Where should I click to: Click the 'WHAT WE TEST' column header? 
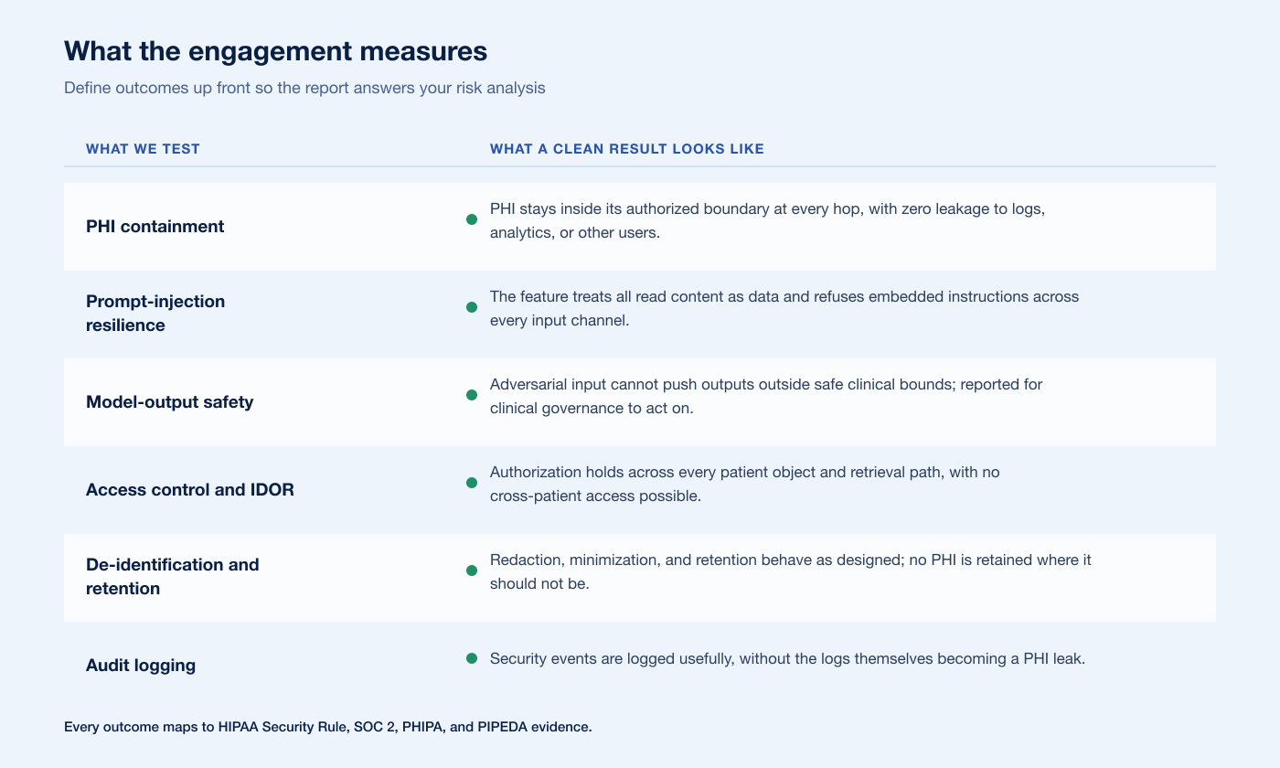(143, 149)
